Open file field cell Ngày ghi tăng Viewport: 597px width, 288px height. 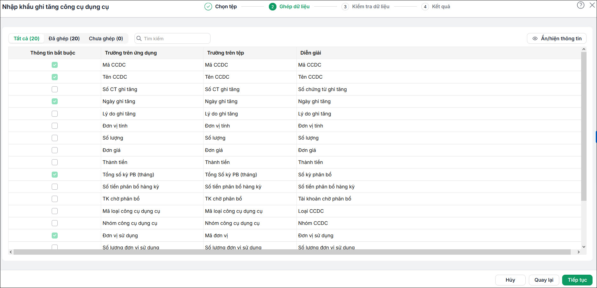(x=250, y=101)
